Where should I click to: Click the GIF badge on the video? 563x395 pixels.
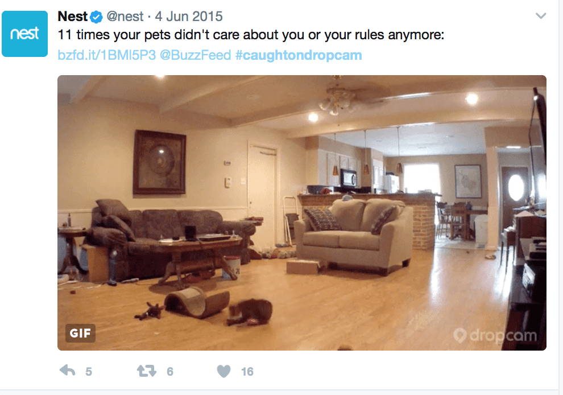coord(80,333)
